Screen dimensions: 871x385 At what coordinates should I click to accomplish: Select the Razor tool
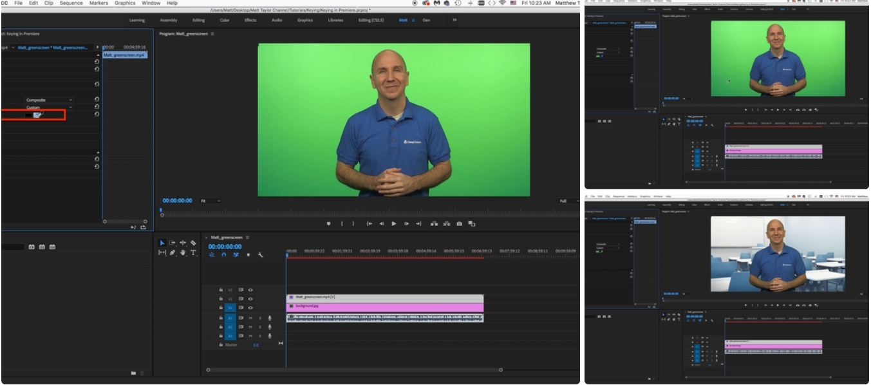[x=193, y=243]
